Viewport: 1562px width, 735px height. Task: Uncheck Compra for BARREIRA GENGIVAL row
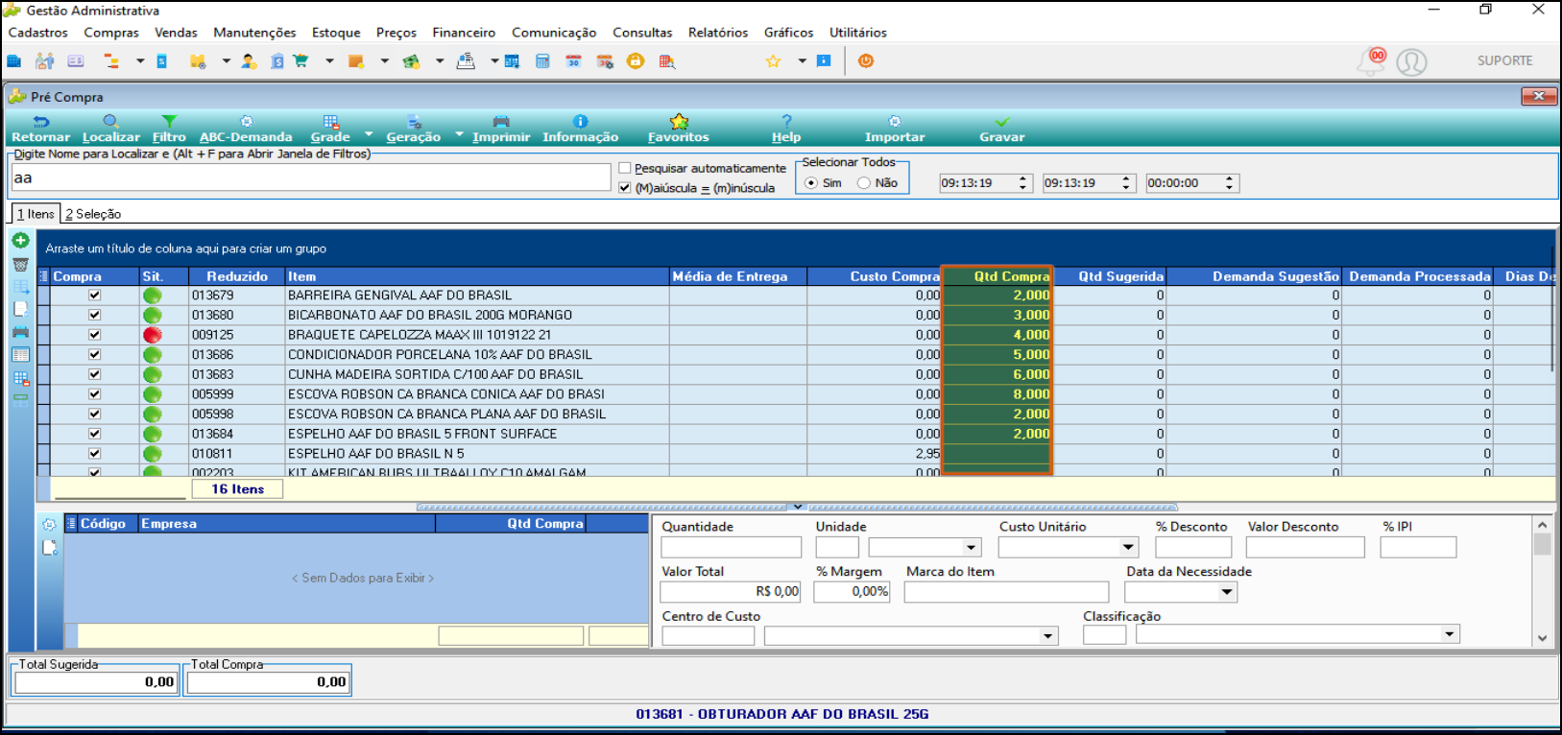coord(94,296)
